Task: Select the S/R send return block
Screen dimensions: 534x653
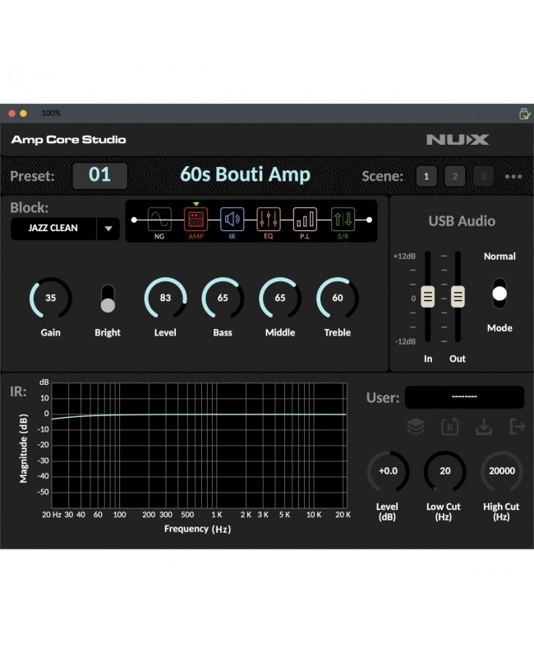Action: 343,220
